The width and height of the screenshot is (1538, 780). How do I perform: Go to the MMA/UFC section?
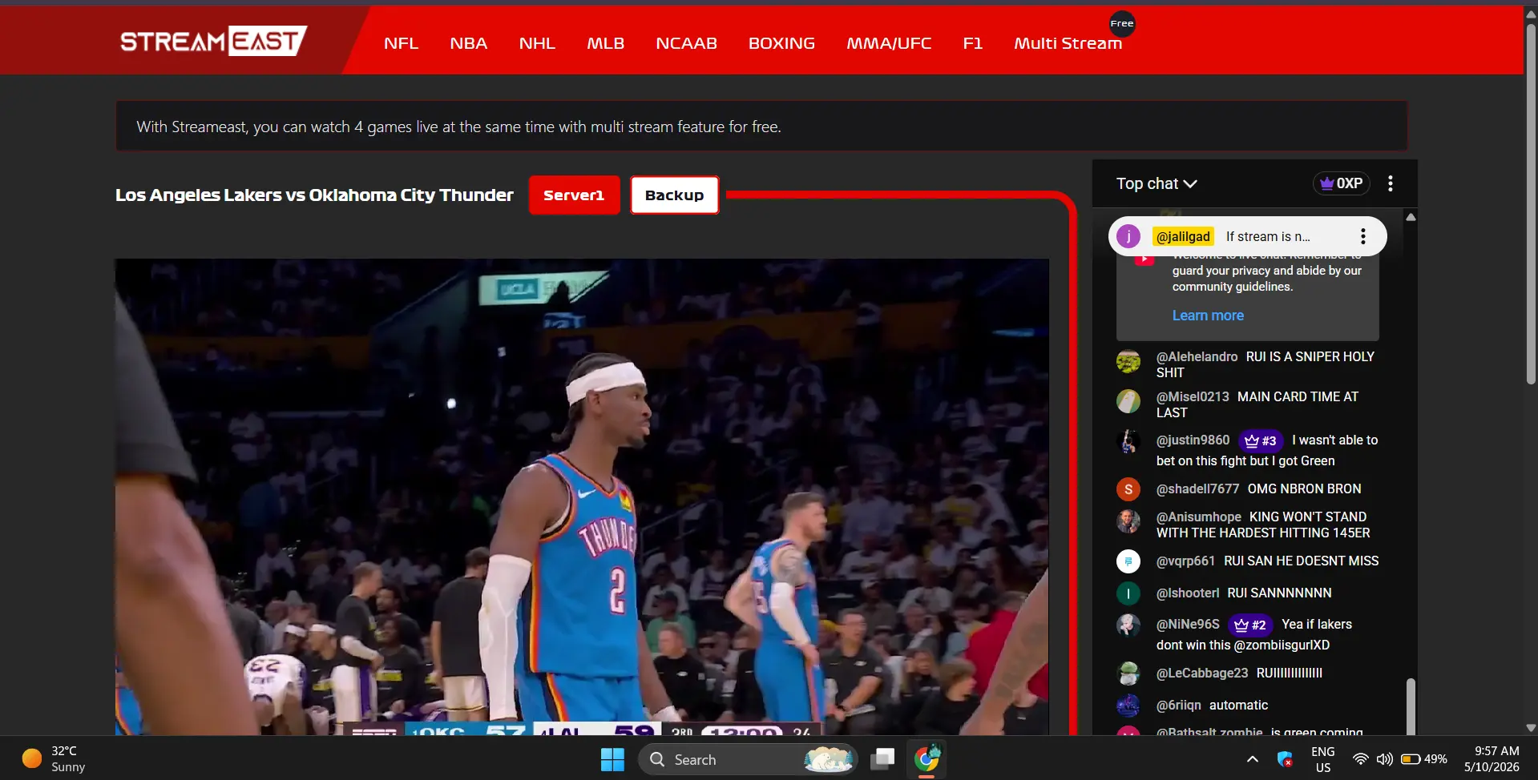(889, 43)
